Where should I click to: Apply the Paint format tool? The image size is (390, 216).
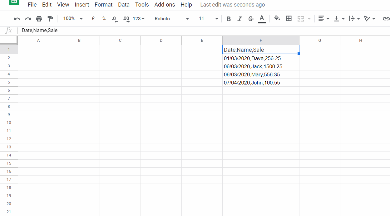click(50, 18)
